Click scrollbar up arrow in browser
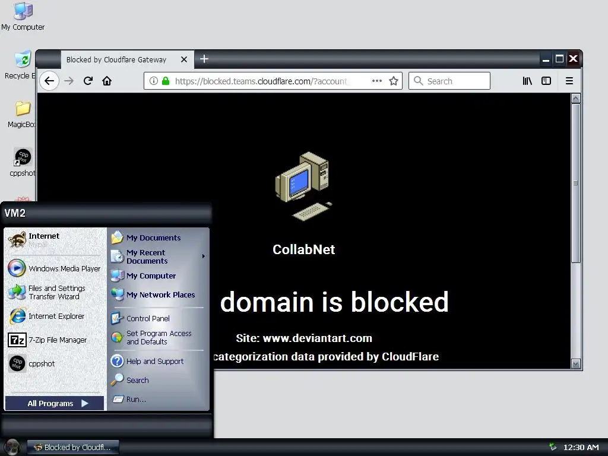Screen dimensions: 608x456 576,99
